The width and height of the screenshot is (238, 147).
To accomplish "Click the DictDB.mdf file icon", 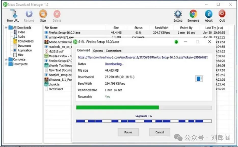I will coord(46,89).
